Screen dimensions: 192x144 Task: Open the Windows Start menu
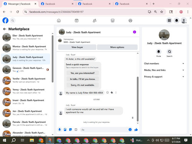5,140
